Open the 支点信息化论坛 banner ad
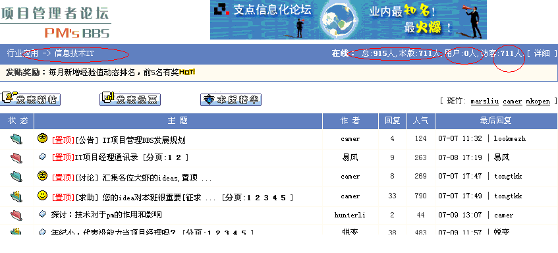The image size is (558, 253). tap(349, 20)
